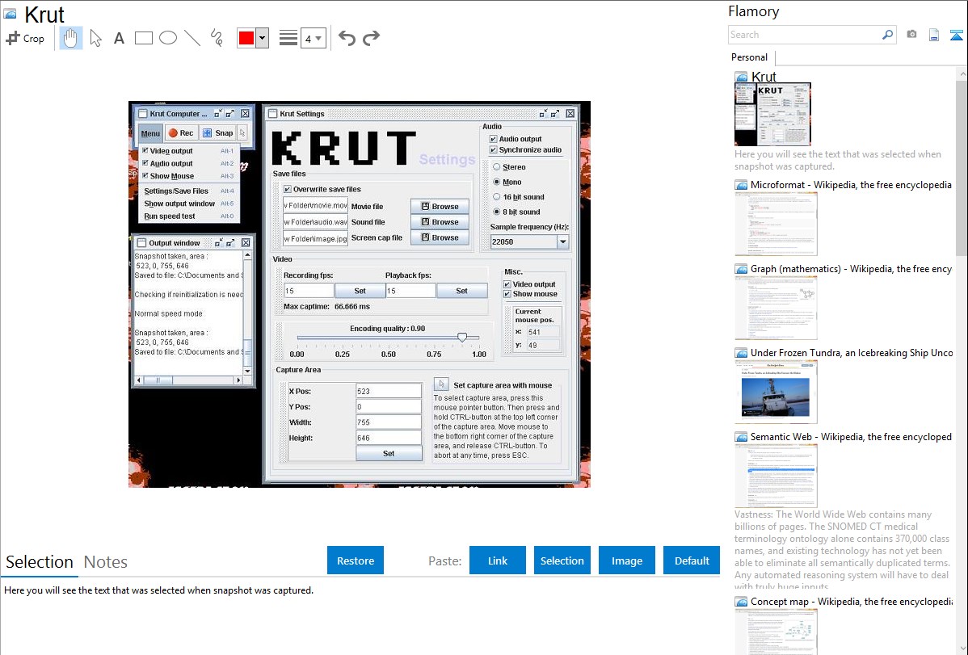Click the blue upward triangle icon
The width and height of the screenshot is (968, 655).
coord(956,36)
